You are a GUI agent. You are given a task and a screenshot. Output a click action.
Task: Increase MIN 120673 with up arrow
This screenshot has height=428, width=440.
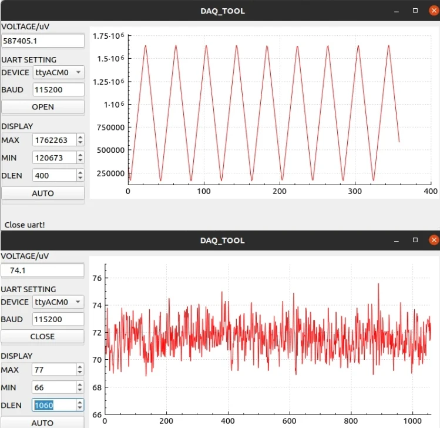pos(80,155)
